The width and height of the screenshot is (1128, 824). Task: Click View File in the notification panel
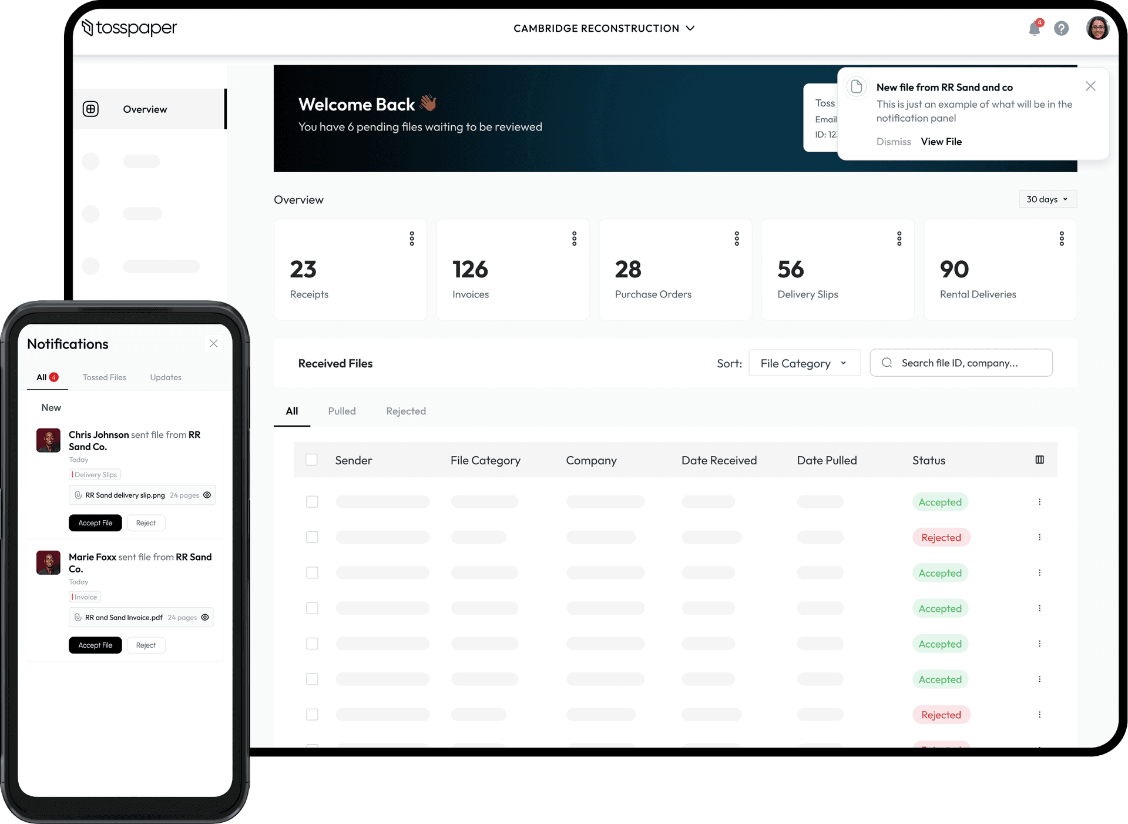pyautogui.click(x=941, y=141)
